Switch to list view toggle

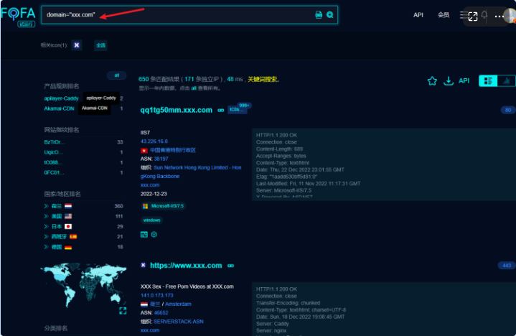click(488, 80)
